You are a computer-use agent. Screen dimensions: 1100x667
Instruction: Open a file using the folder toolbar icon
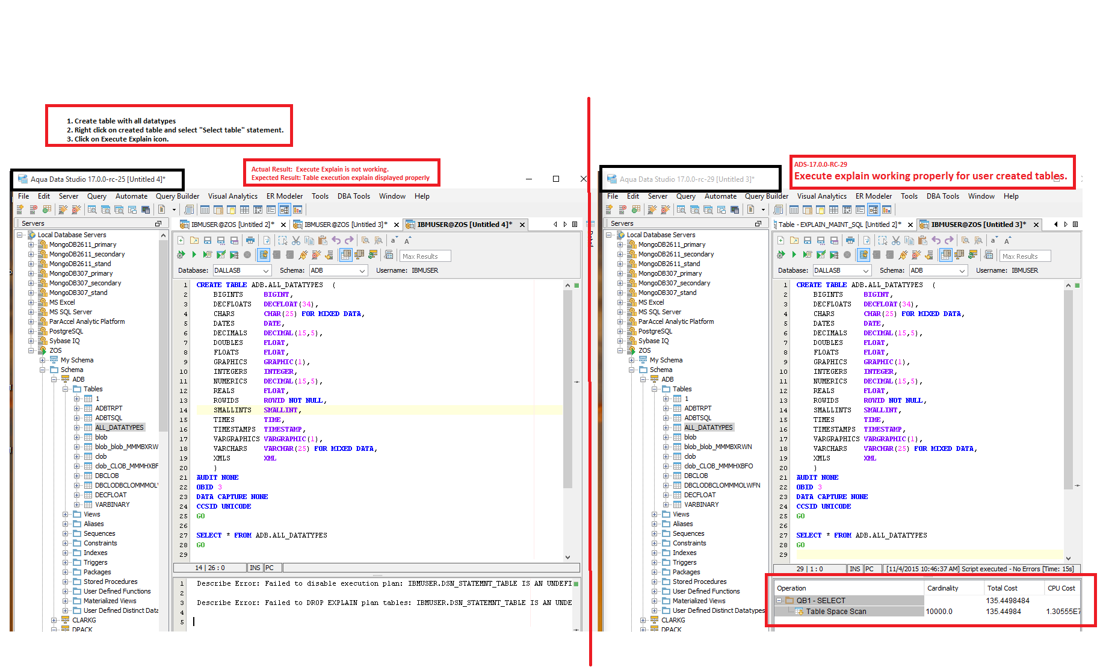[x=194, y=240]
